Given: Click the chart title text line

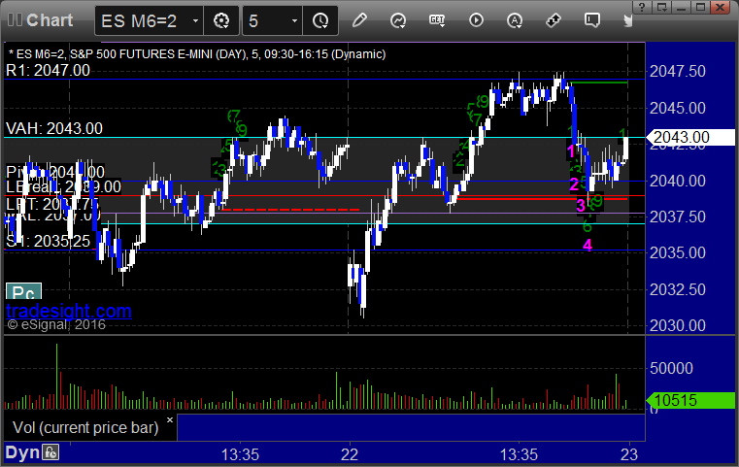Looking at the screenshot, I should (x=197, y=54).
